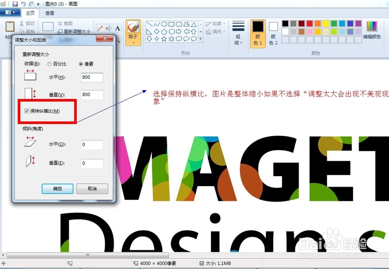Pick the straight line shape

pyautogui.click(x=149, y=24)
